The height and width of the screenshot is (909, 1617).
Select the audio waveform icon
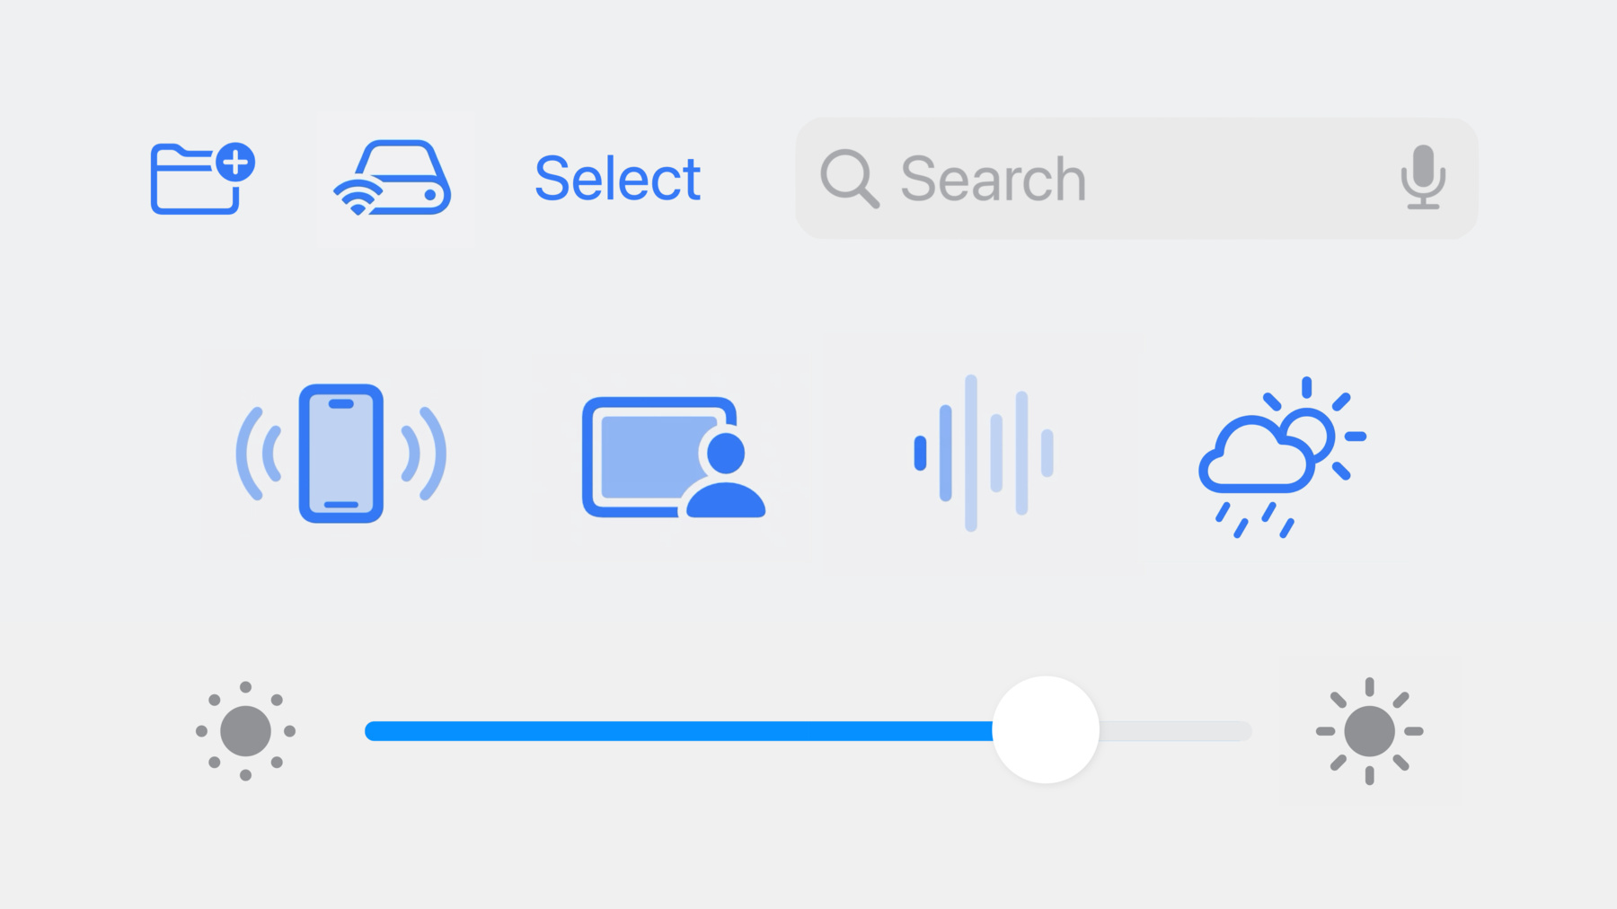984,453
